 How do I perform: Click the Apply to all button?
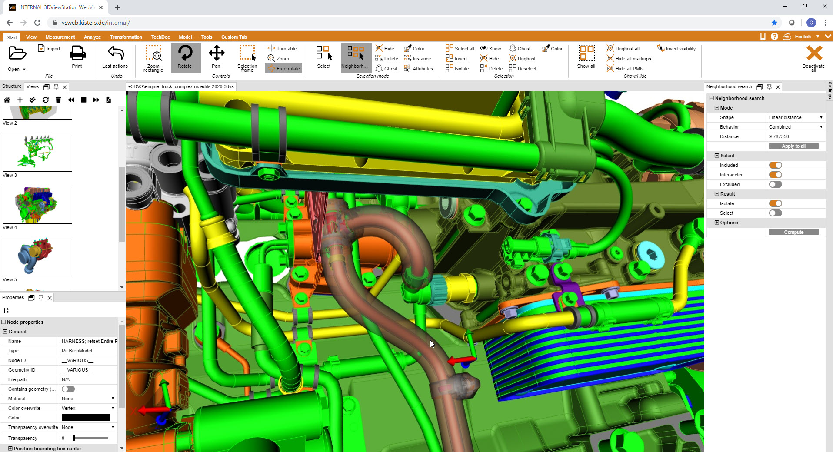794,146
